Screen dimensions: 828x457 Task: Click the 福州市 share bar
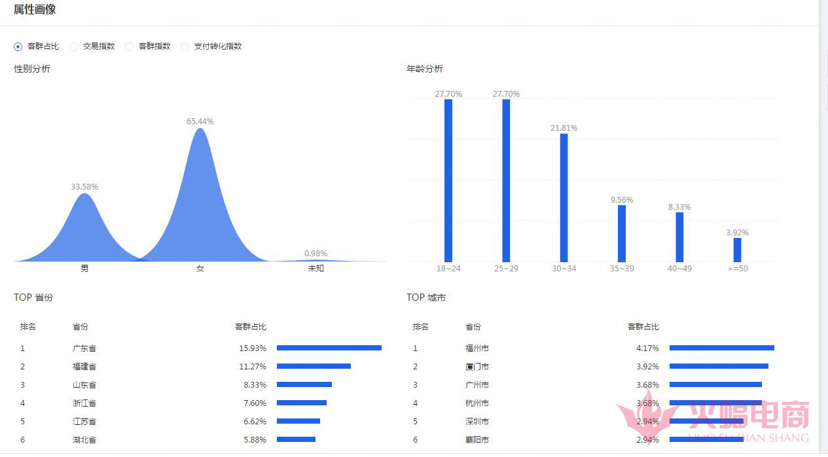[722, 348]
